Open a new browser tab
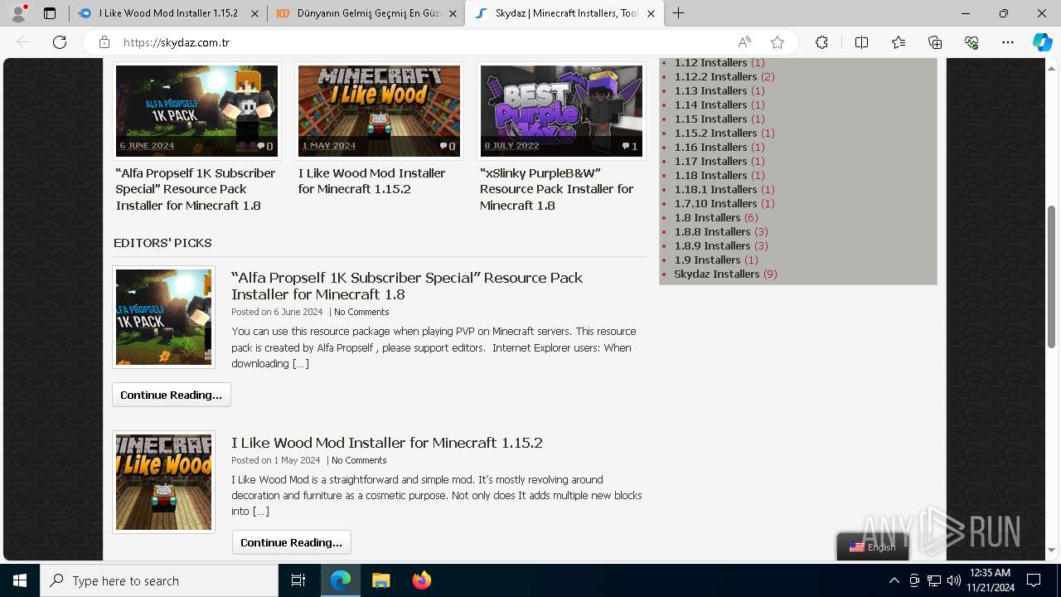Image resolution: width=1061 pixels, height=597 pixels. click(x=679, y=13)
